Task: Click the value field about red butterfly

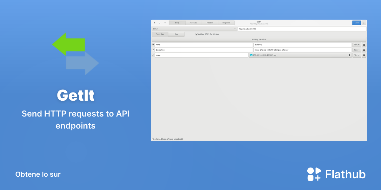Action: click(303, 50)
